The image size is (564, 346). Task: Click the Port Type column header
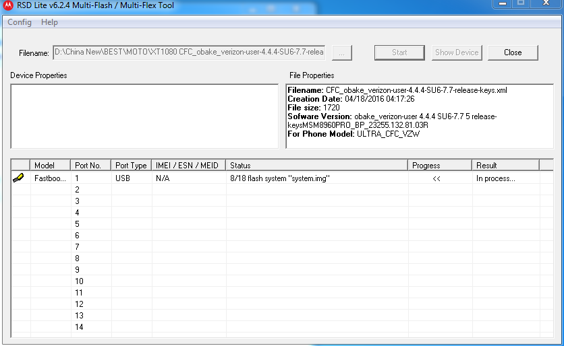pyautogui.click(x=131, y=165)
